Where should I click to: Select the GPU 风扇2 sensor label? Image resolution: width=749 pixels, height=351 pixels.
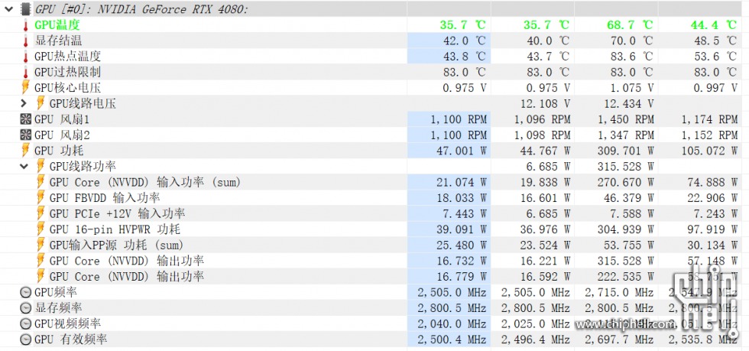62,135
